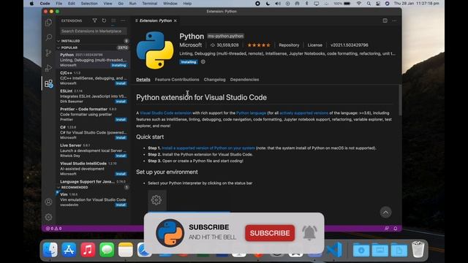This screenshot has height=263, width=468.
Task: Click the red Subscribe button overlay
Action: pos(270,233)
